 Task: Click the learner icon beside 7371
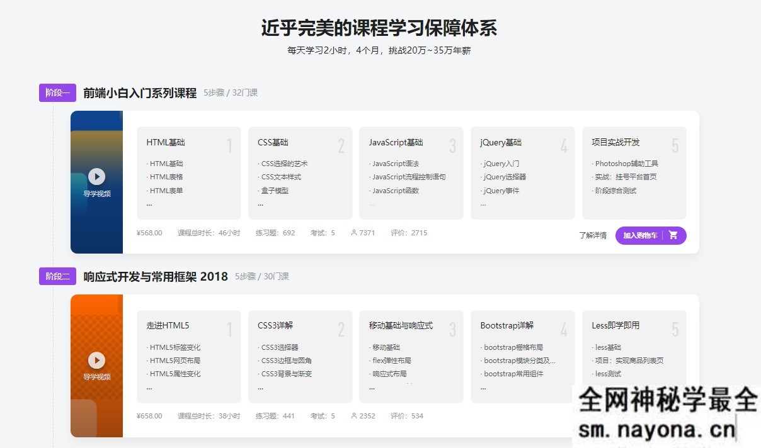[353, 233]
